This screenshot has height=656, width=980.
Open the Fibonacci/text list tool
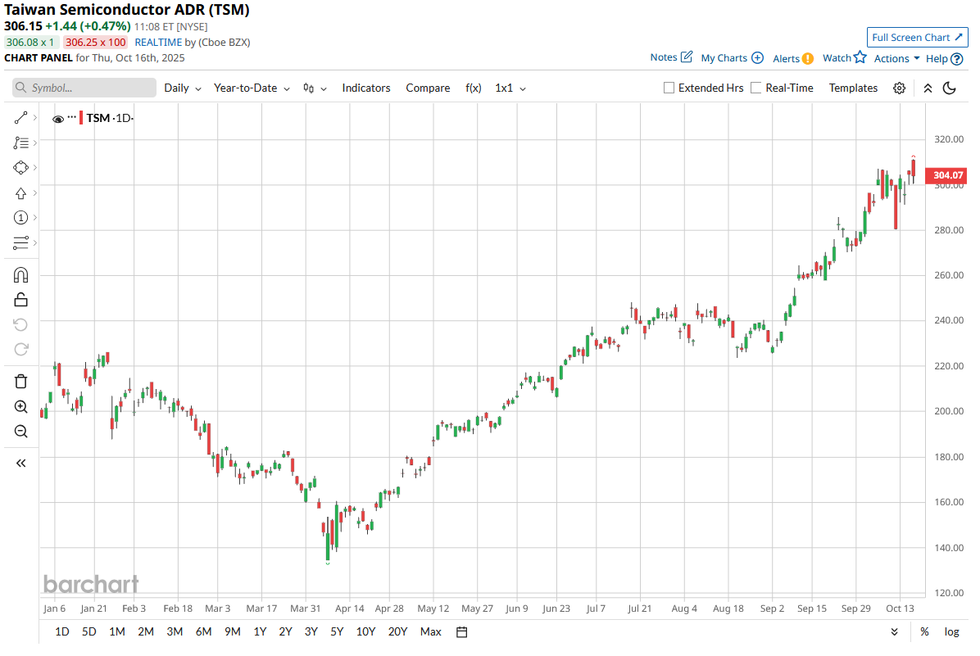pyautogui.click(x=20, y=143)
